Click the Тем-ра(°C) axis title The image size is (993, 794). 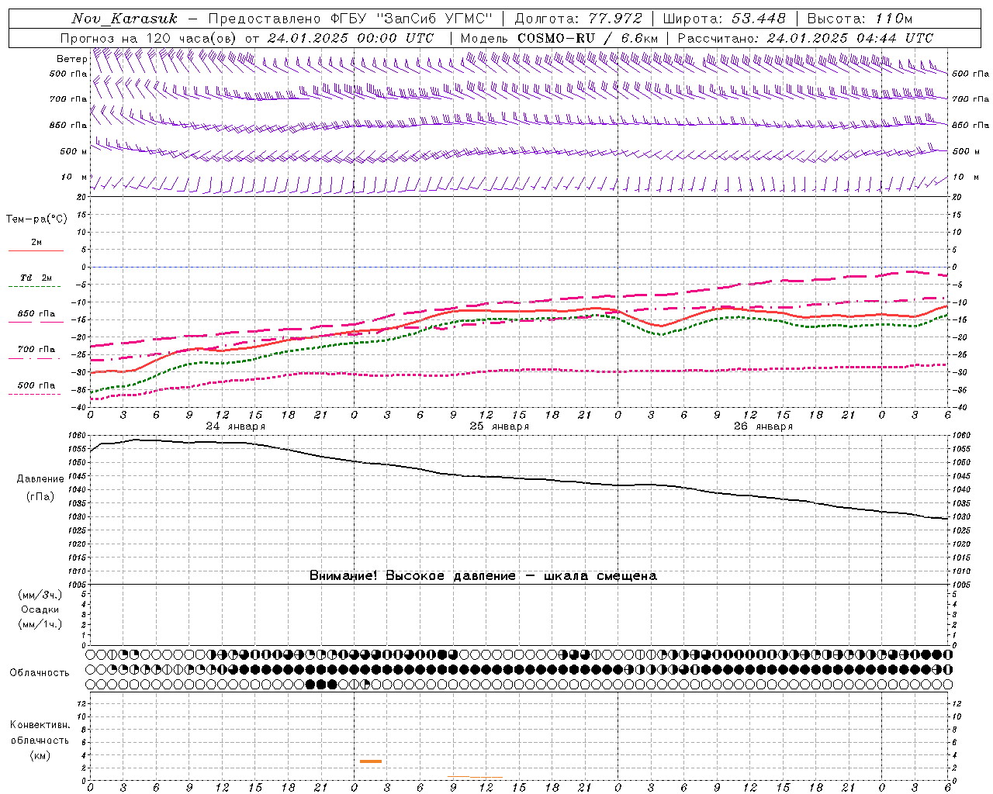click(x=36, y=219)
